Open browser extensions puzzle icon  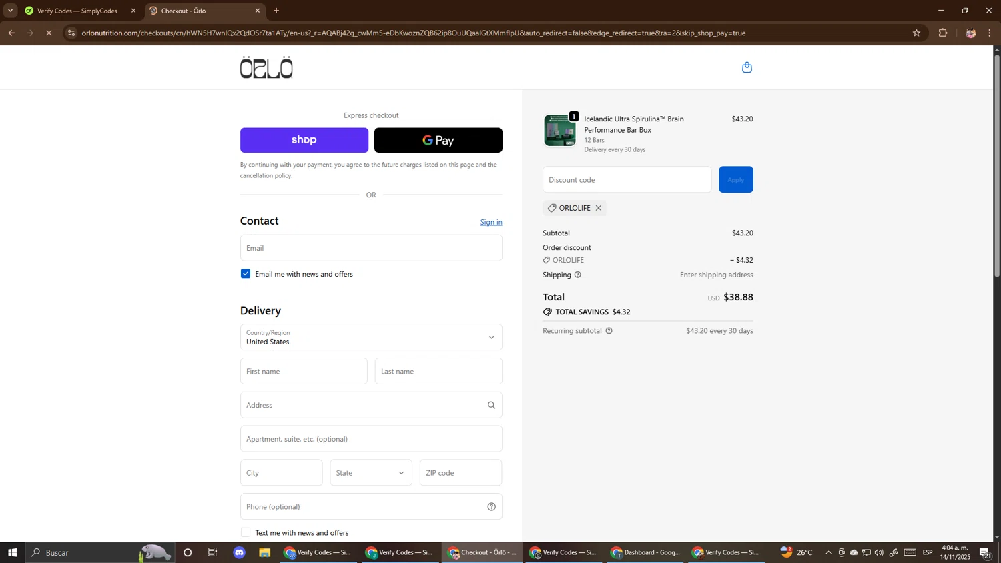[x=943, y=33]
